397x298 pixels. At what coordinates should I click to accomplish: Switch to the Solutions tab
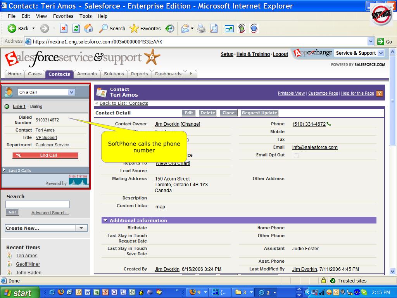(114, 74)
